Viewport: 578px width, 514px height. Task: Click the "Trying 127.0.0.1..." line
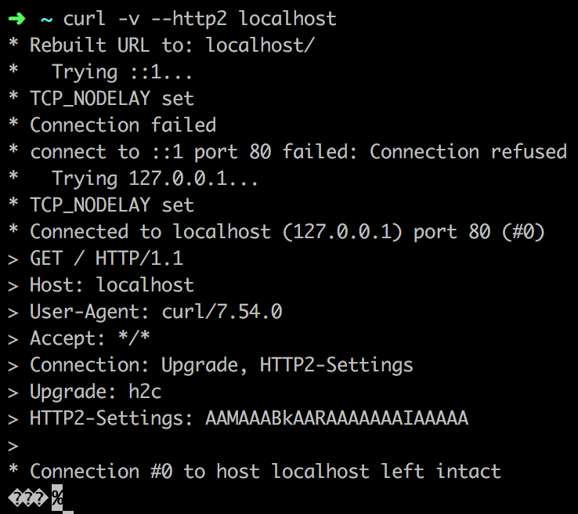pos(155,179)
